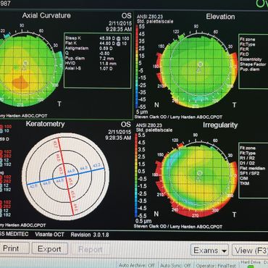Click the Irregularity title

pos(220,125)
